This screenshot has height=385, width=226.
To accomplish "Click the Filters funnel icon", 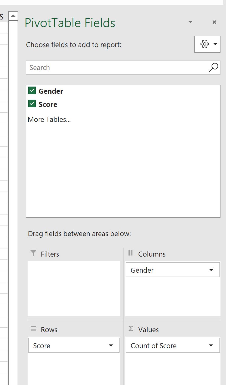I will [33, 253].
